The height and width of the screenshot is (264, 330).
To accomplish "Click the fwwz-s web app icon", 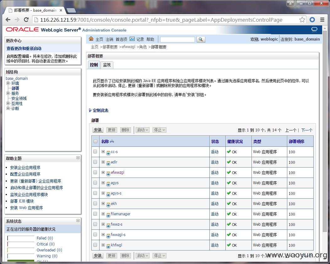I will click(x=108, y=225).
